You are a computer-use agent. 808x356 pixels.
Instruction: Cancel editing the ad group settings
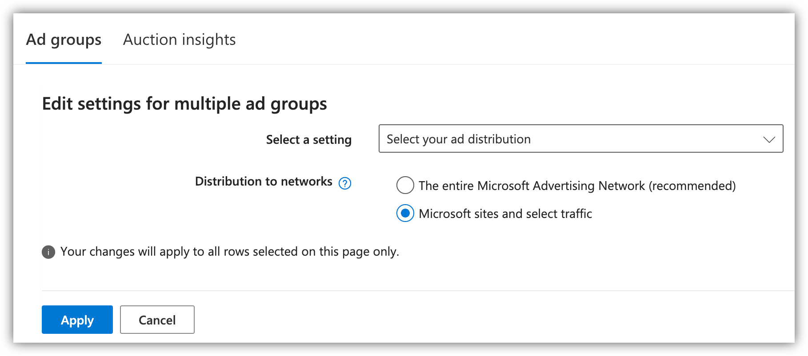point(157,320)
